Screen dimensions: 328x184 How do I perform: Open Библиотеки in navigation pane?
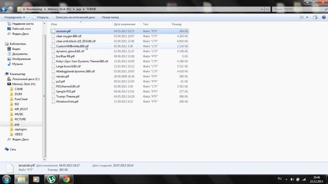click(x=15, y=44)
